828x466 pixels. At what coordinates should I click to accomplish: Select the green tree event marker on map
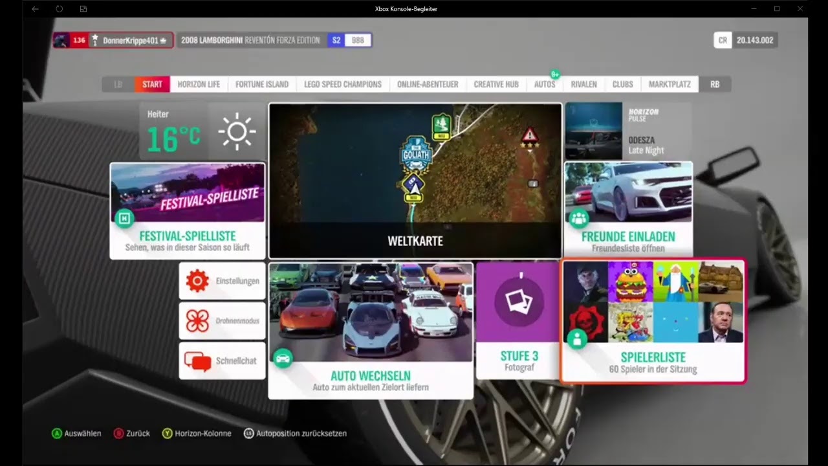pos(441,126)
